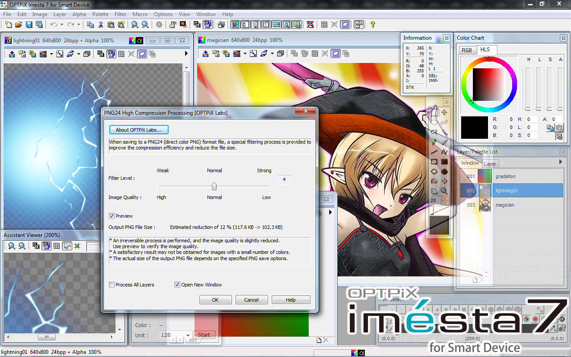Select the magician layer in the list
Viewport: 571px width, 357px height.
(505, 205)
